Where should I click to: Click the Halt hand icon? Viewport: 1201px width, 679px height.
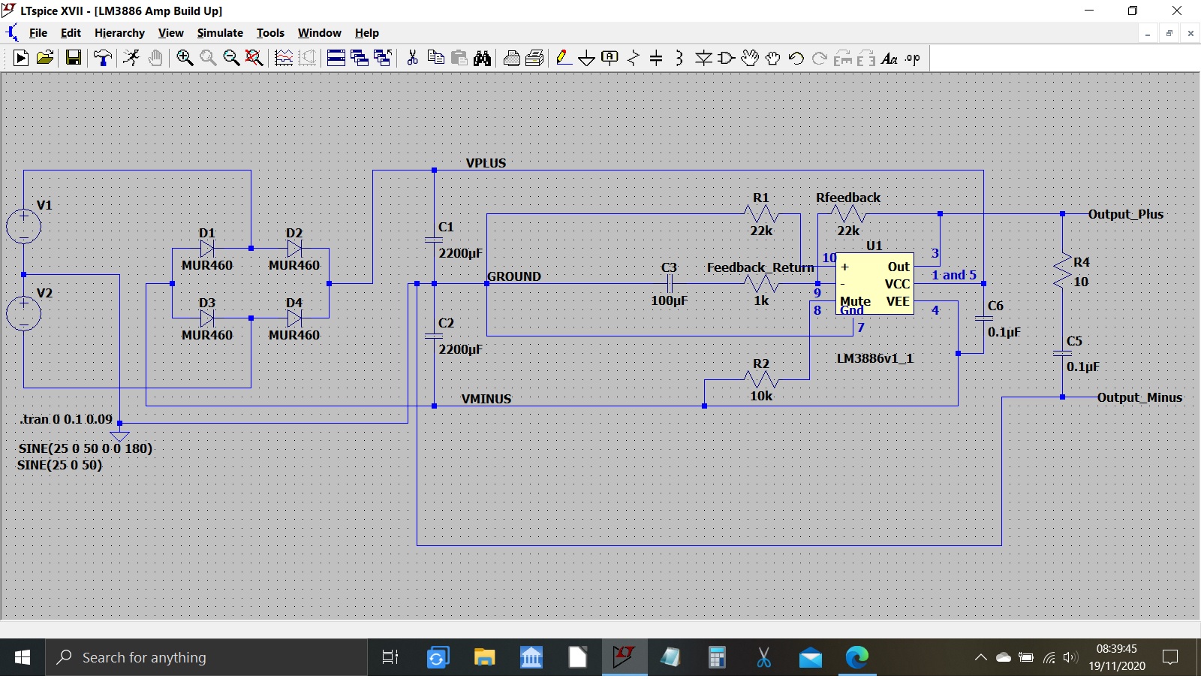pyautogui.click(x=155, y=58)
